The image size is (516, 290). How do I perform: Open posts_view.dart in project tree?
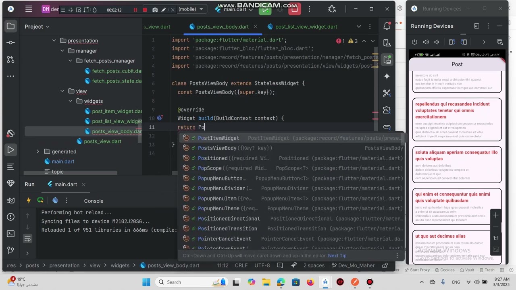(x=99, y=141)
